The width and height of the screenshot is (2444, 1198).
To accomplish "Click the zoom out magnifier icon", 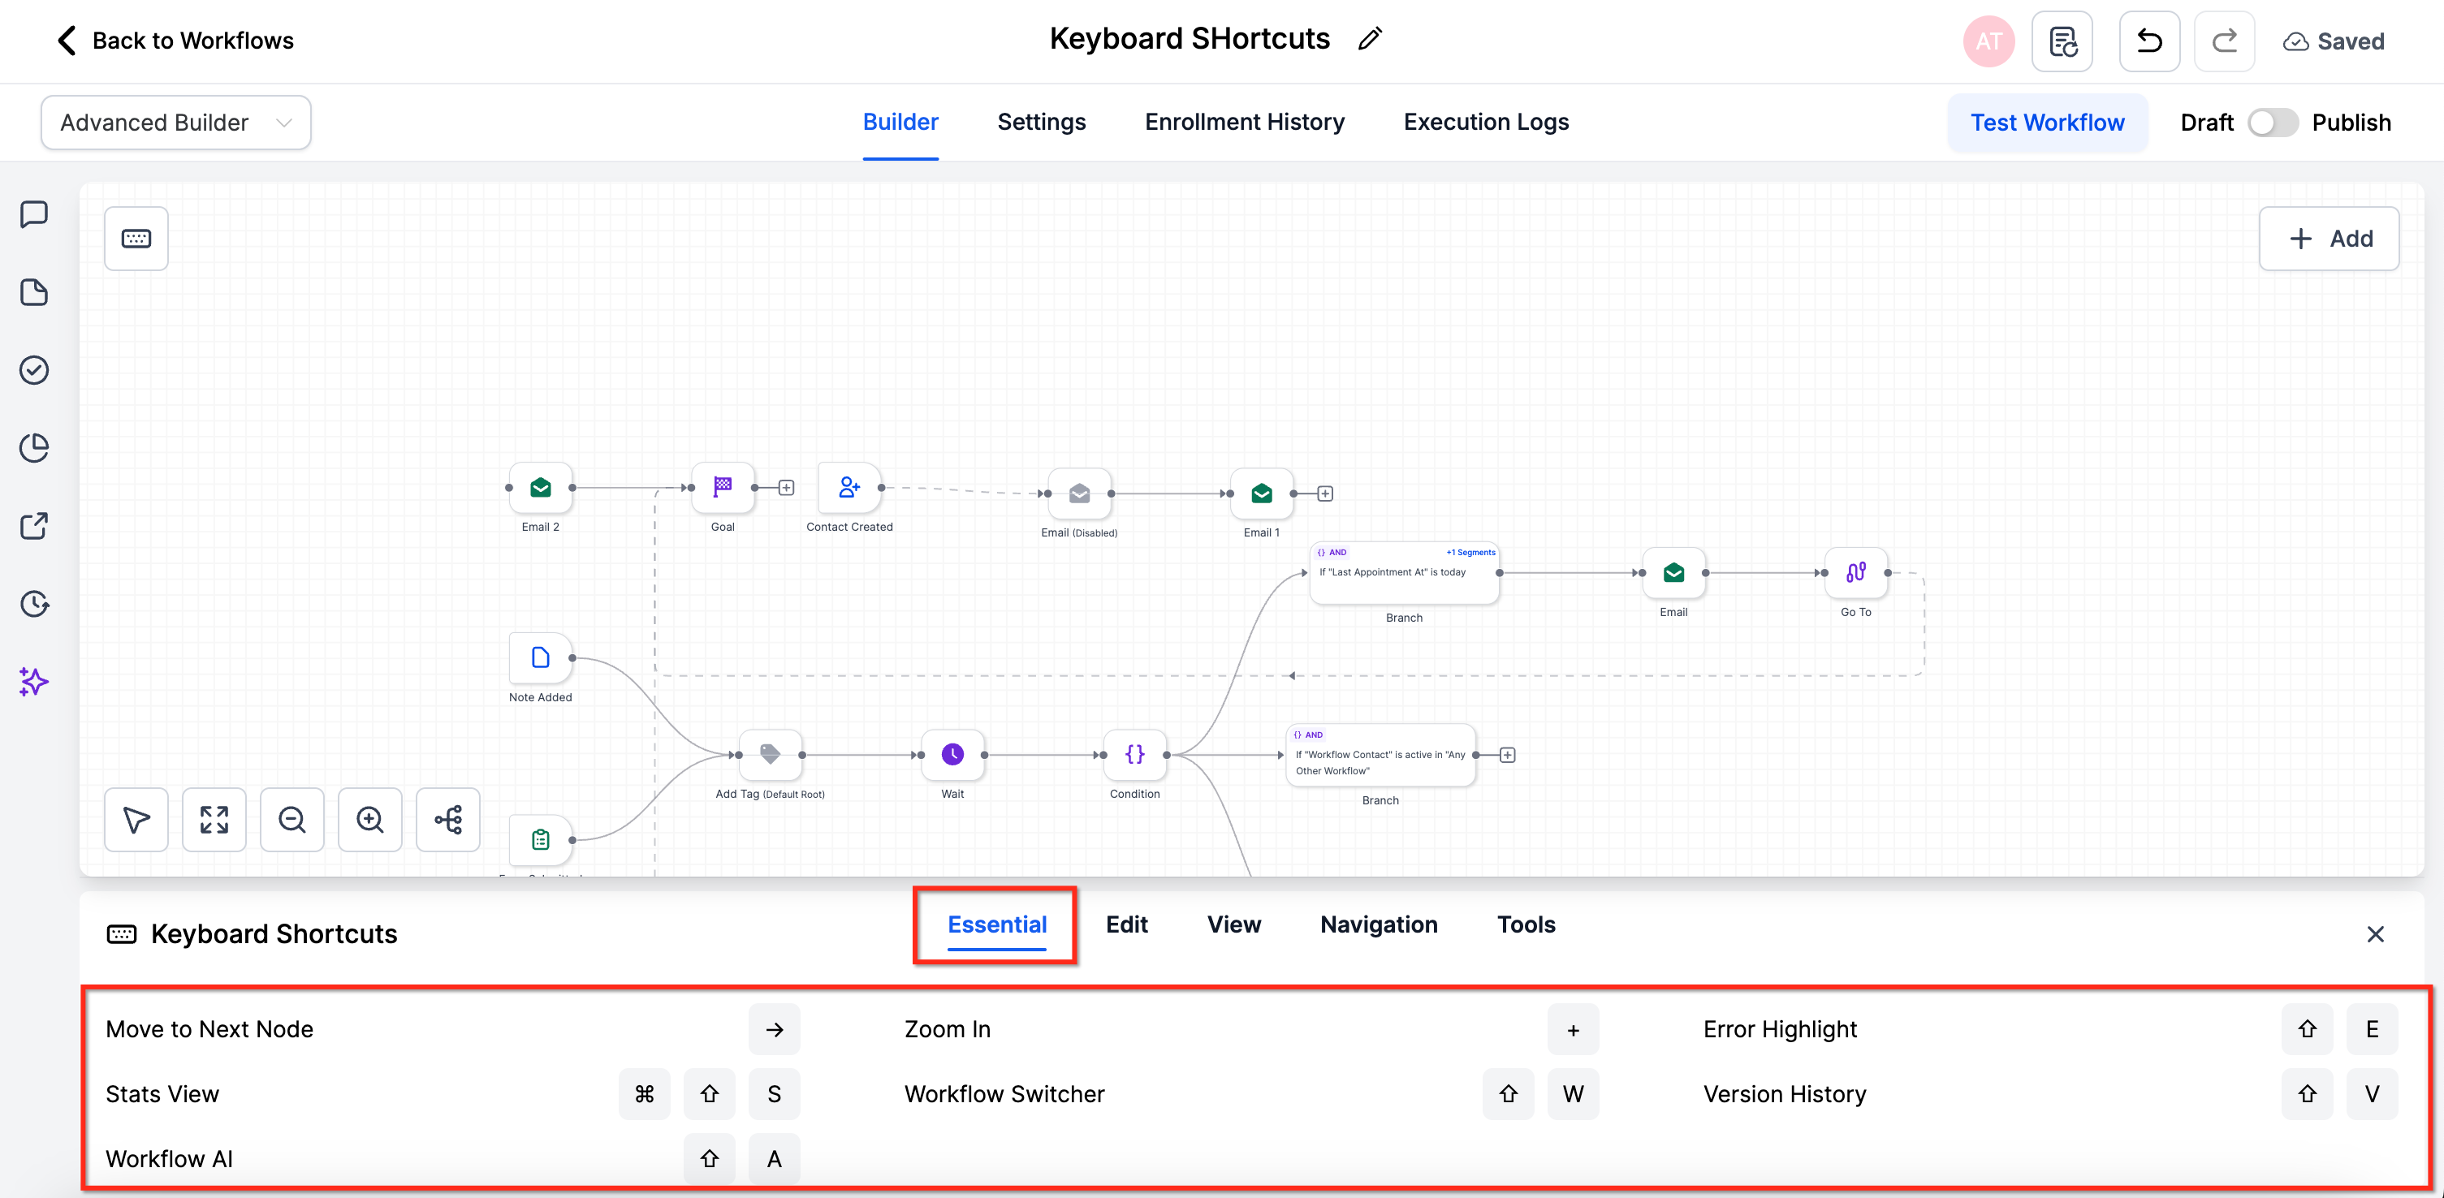I will point(292,820).
